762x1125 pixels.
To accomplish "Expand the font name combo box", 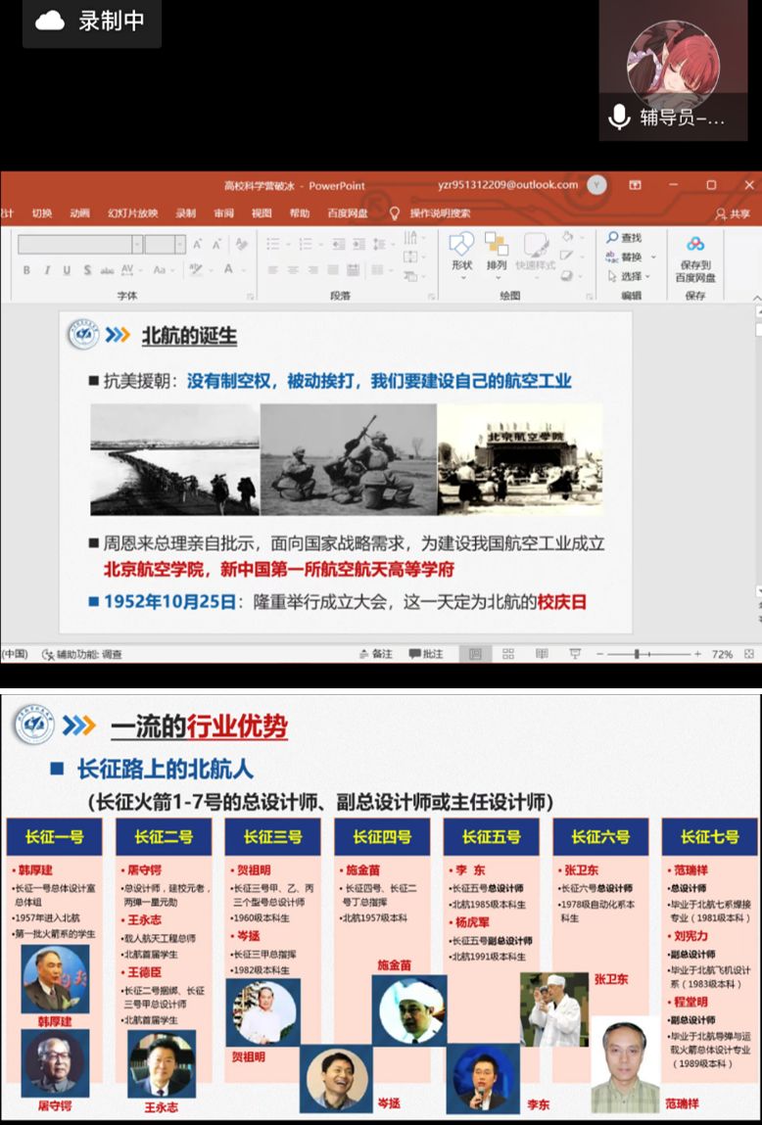I will 137,245.
